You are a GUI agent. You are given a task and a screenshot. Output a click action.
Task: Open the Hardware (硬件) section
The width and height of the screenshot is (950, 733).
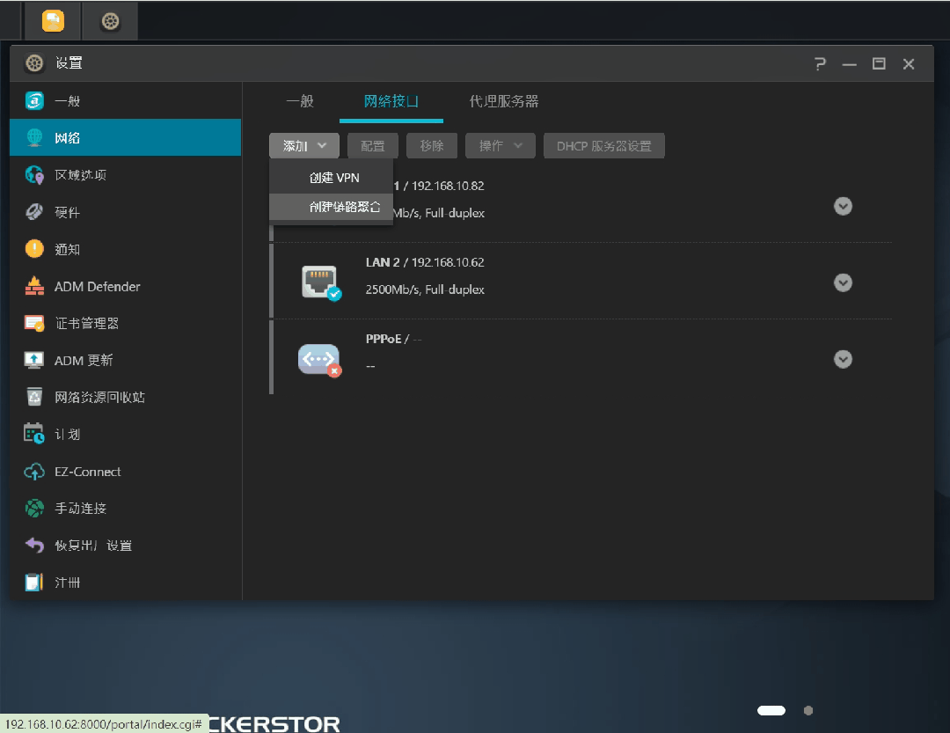126,212
